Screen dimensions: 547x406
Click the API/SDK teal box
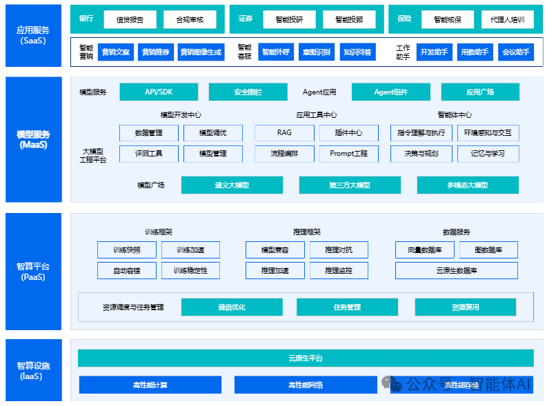(x=159, y=92)
